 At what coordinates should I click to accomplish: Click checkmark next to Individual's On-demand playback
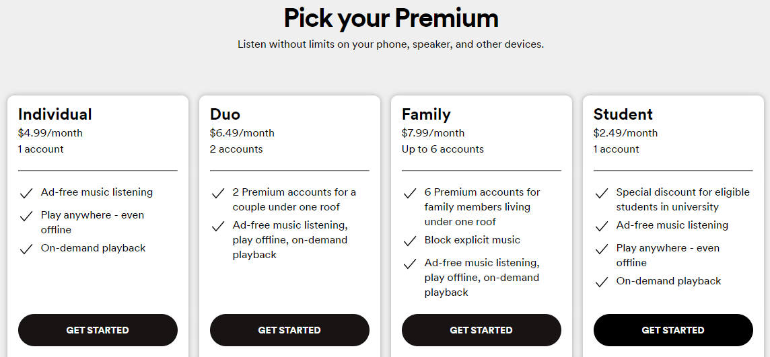pos(26,249)
